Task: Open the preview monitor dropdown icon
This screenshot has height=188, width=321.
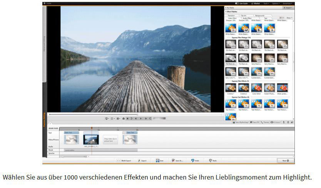Action: [107, 118]
